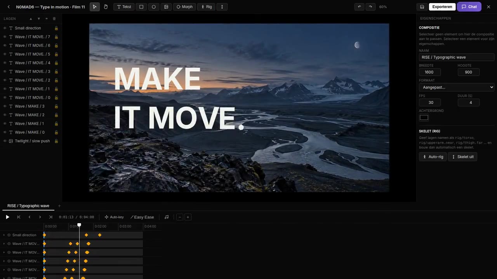Select the Tekst tool
This screenshot has width=497, height=279.
pos(124,7)
